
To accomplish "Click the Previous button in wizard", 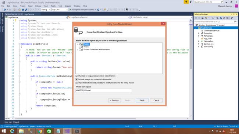I will 114,100.
